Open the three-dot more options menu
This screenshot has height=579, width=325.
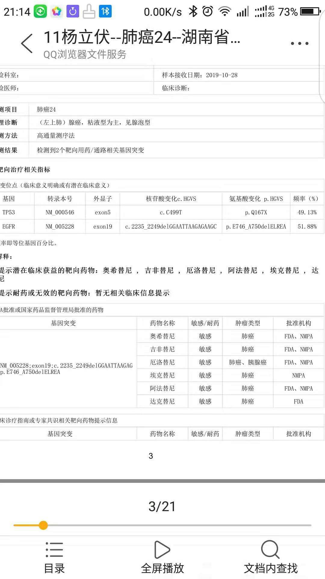coord(299,43)
